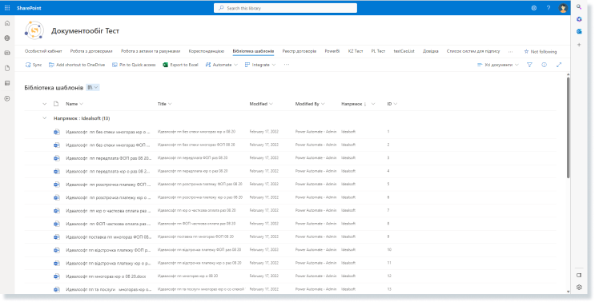Click Export to Excel
Image resolution: width=595 pixels, height=302 pixels.
(181, 65)
